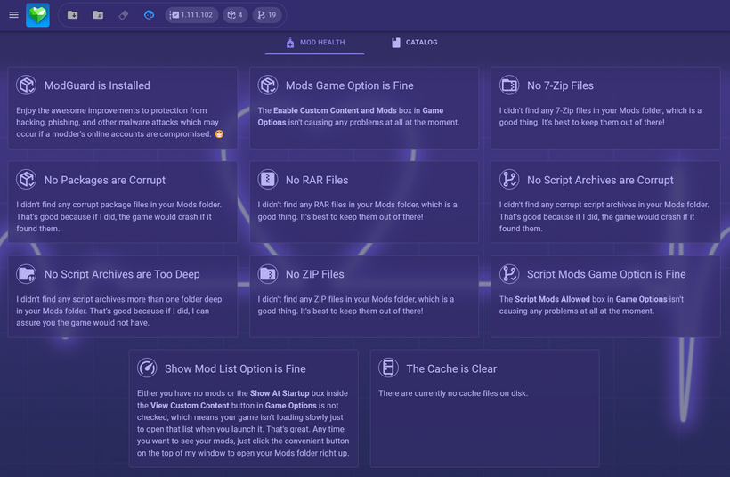Open the Mods folder icon
Viewport: 730px width, 477px height.
click(98, 15)
